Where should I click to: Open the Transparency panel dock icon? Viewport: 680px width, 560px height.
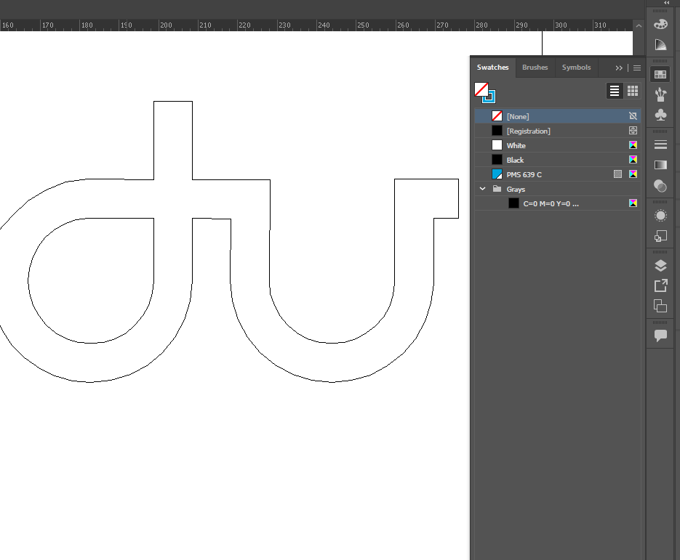(x=660, y=186)
